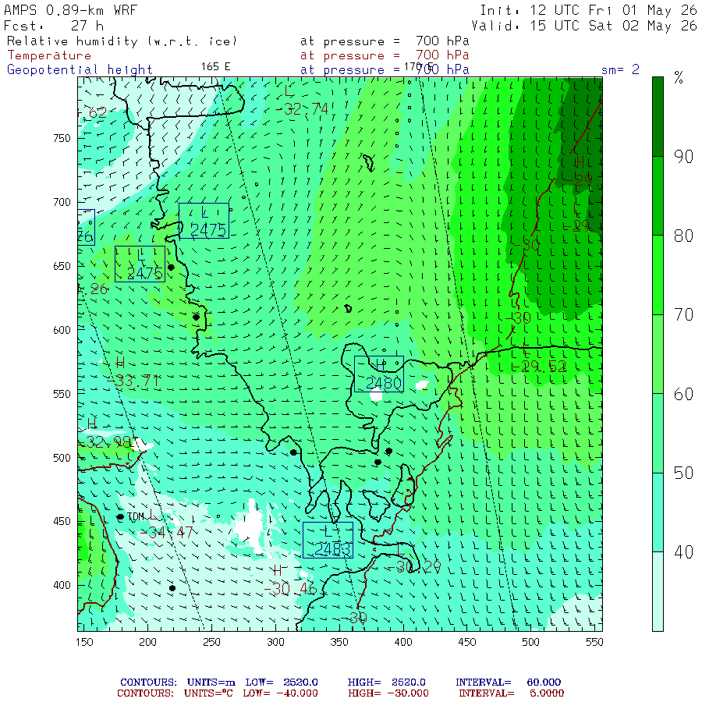Click the Temperature red legend text
This screenshot has width=702, height=702.
tap(49, 55)
